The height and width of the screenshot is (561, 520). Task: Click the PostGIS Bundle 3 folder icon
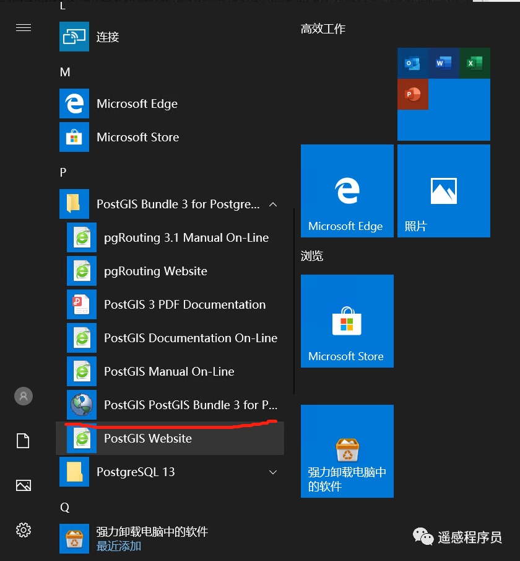click(74, 204)
